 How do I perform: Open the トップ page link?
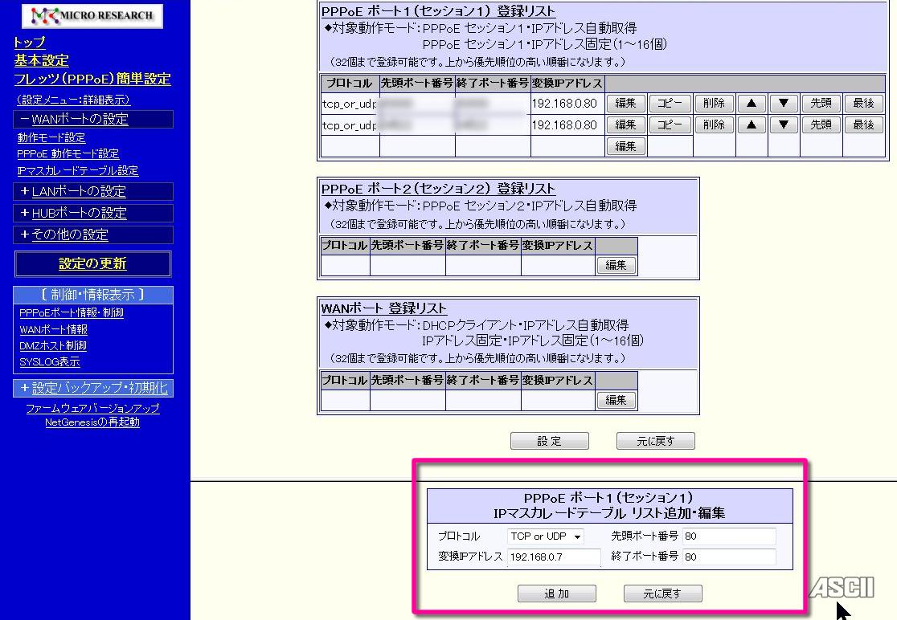pyautogui.click(x=30, y=43)
